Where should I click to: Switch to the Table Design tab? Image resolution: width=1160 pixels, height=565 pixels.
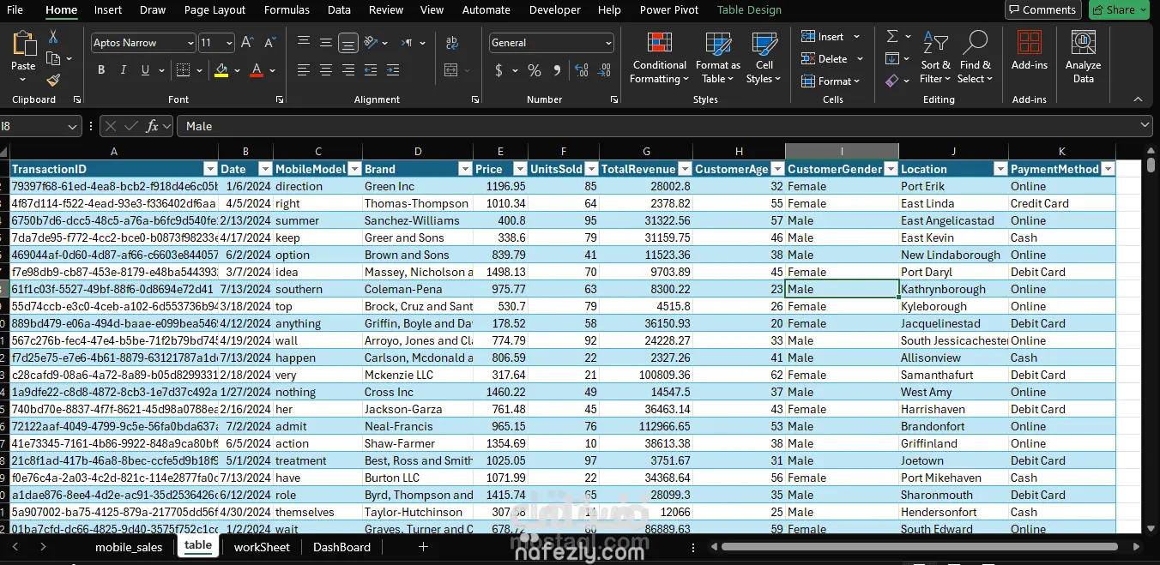(x=749, y=10)
